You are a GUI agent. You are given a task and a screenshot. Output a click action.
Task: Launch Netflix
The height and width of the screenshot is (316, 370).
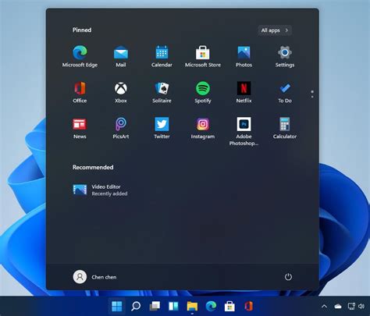point(244,92)
